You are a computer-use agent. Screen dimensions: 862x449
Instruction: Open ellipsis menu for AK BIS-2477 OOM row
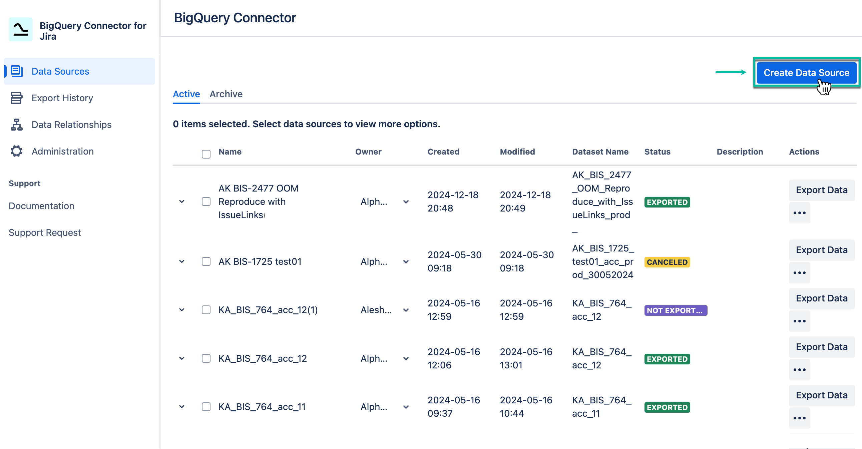point(799,213)
